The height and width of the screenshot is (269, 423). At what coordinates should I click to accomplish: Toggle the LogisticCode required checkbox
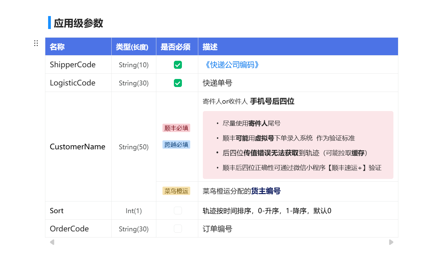click(x=178, y=83)
